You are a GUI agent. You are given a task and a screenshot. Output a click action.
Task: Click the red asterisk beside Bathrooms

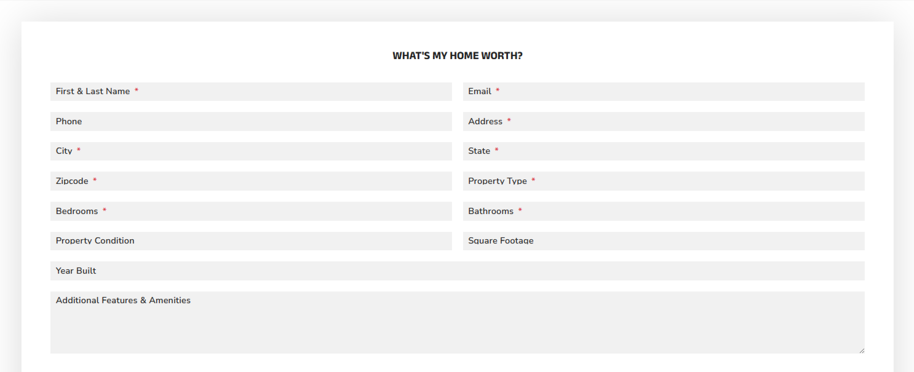click(x=520, y=210)
